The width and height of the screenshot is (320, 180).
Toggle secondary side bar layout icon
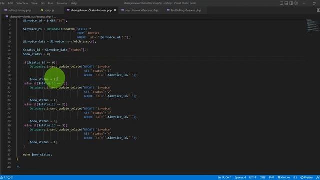pos(291,3)
